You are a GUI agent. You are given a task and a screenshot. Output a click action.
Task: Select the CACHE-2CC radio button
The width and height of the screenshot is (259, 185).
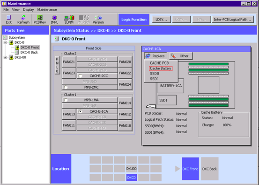tap(81, 76)
